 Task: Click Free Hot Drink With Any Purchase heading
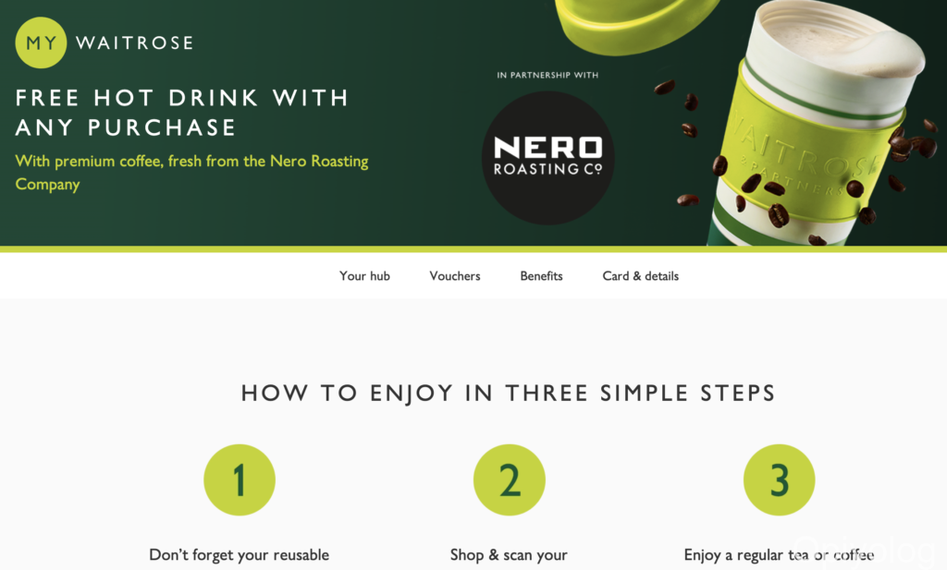[182, 112]
